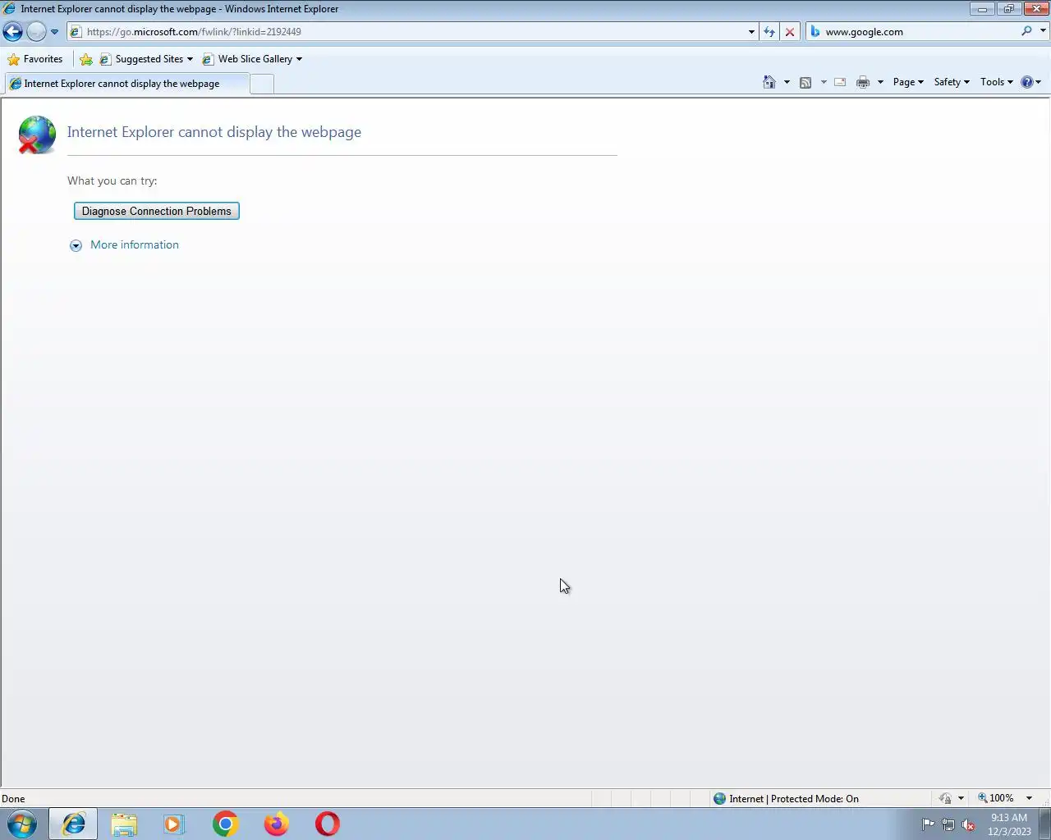Expand the zoom level dropdown arrow

[x=1029, y=798]
